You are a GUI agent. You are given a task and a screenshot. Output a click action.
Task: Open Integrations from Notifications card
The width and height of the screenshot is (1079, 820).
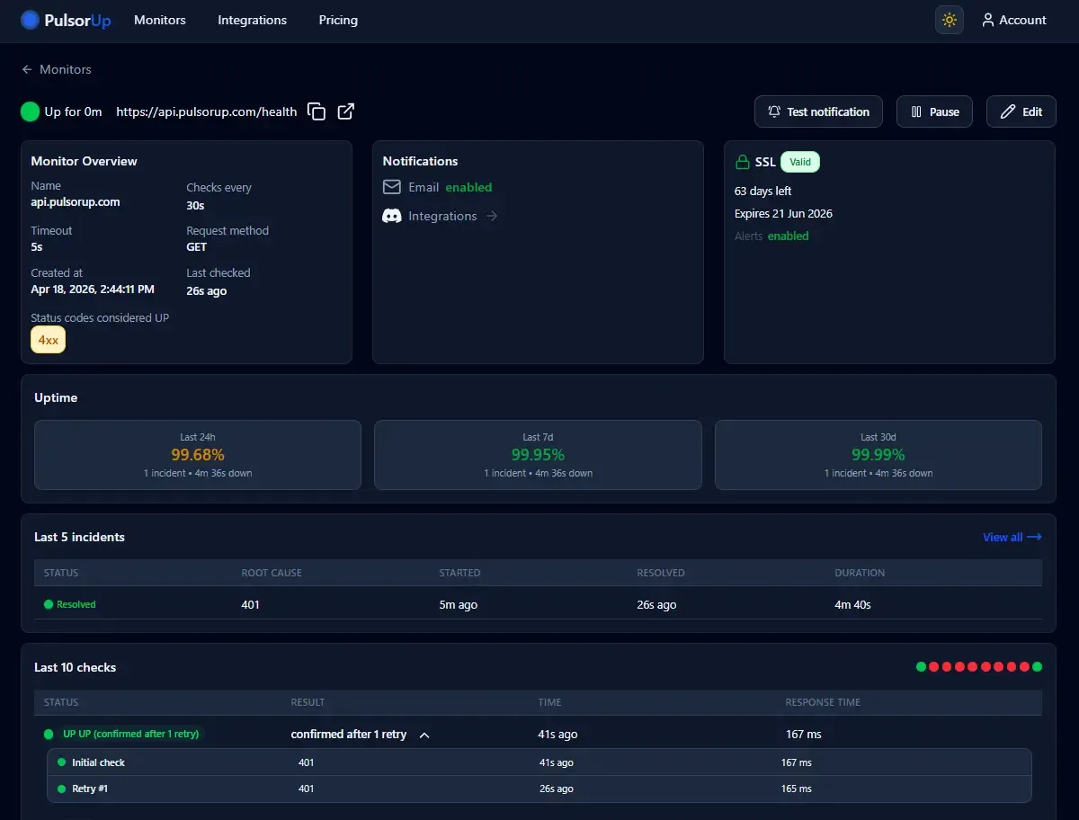tap(442, 216)
